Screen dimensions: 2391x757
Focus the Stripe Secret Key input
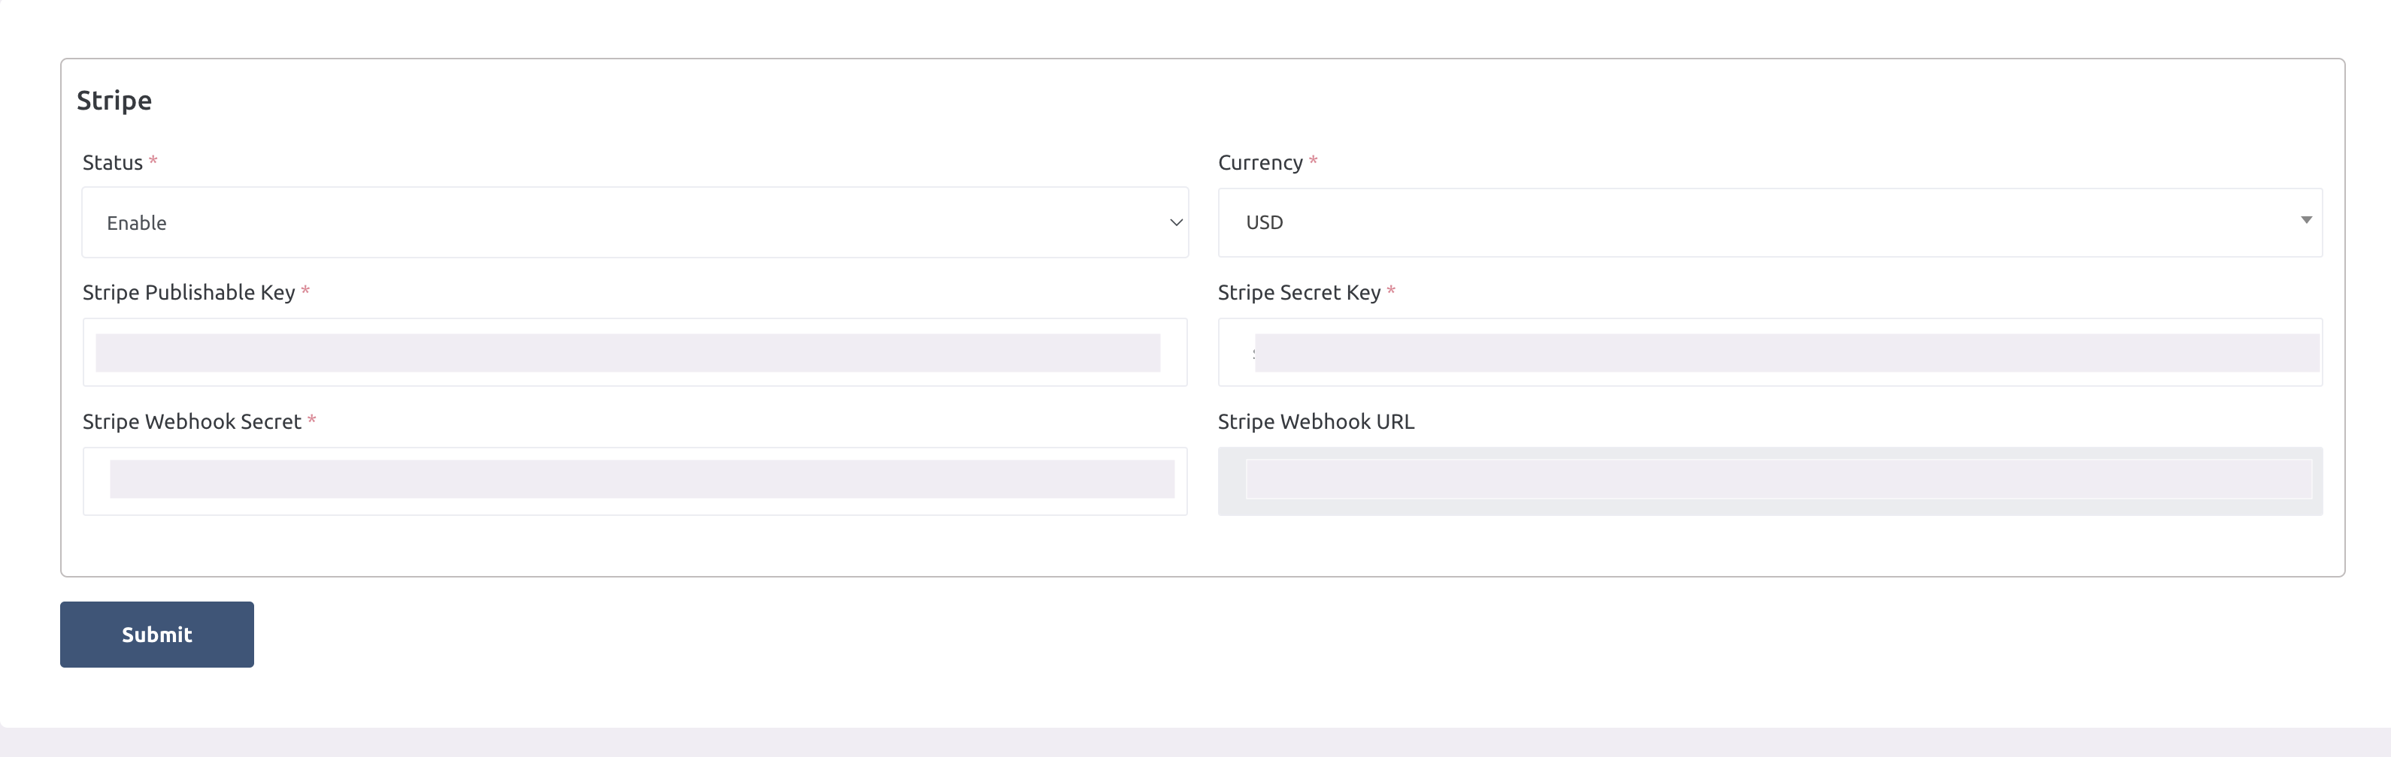click(x=1769, y=352)
